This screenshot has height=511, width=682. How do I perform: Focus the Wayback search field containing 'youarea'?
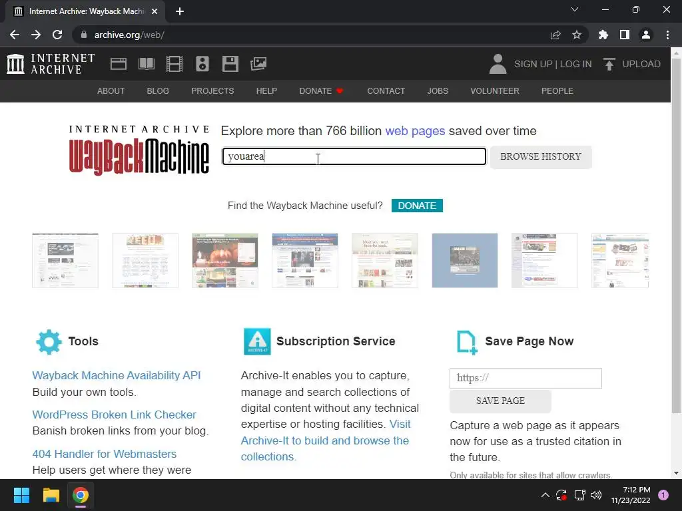354,156
